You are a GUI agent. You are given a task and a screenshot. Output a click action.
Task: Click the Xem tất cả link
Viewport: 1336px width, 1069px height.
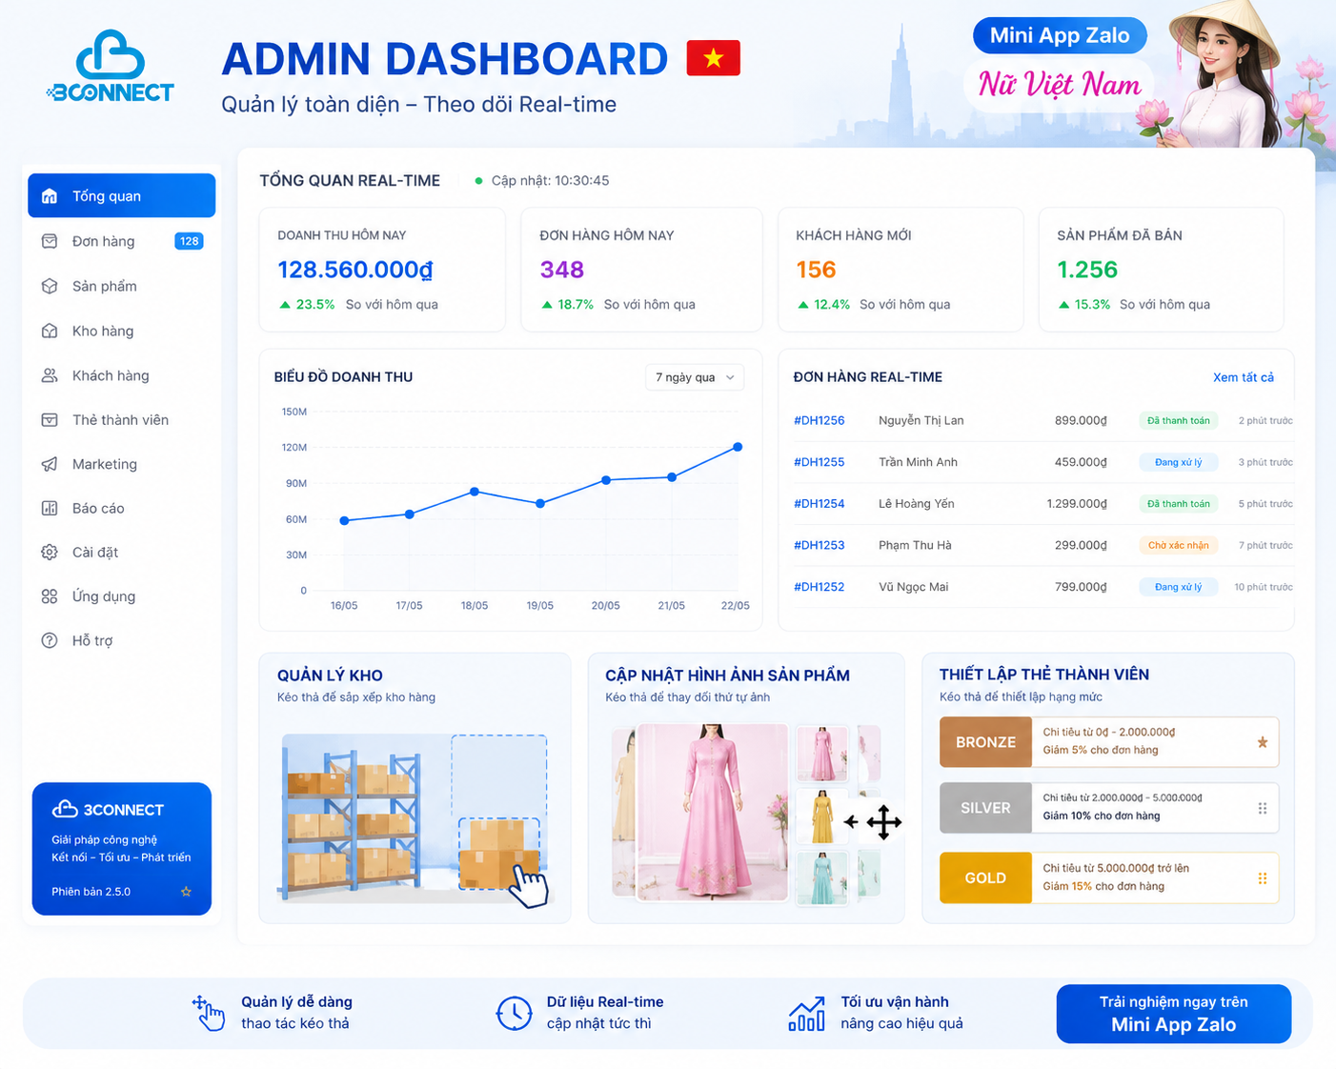tap(1244, 377)
